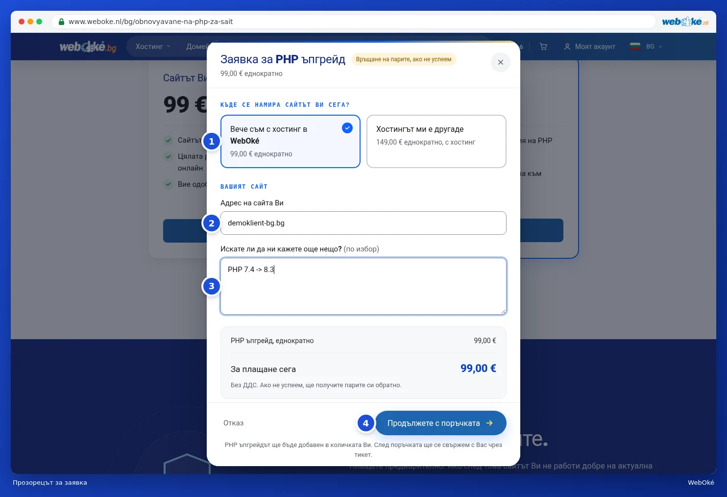Click the "Без ДДС" refund note text
Viewport: 727px width, 497px height.
316,385
